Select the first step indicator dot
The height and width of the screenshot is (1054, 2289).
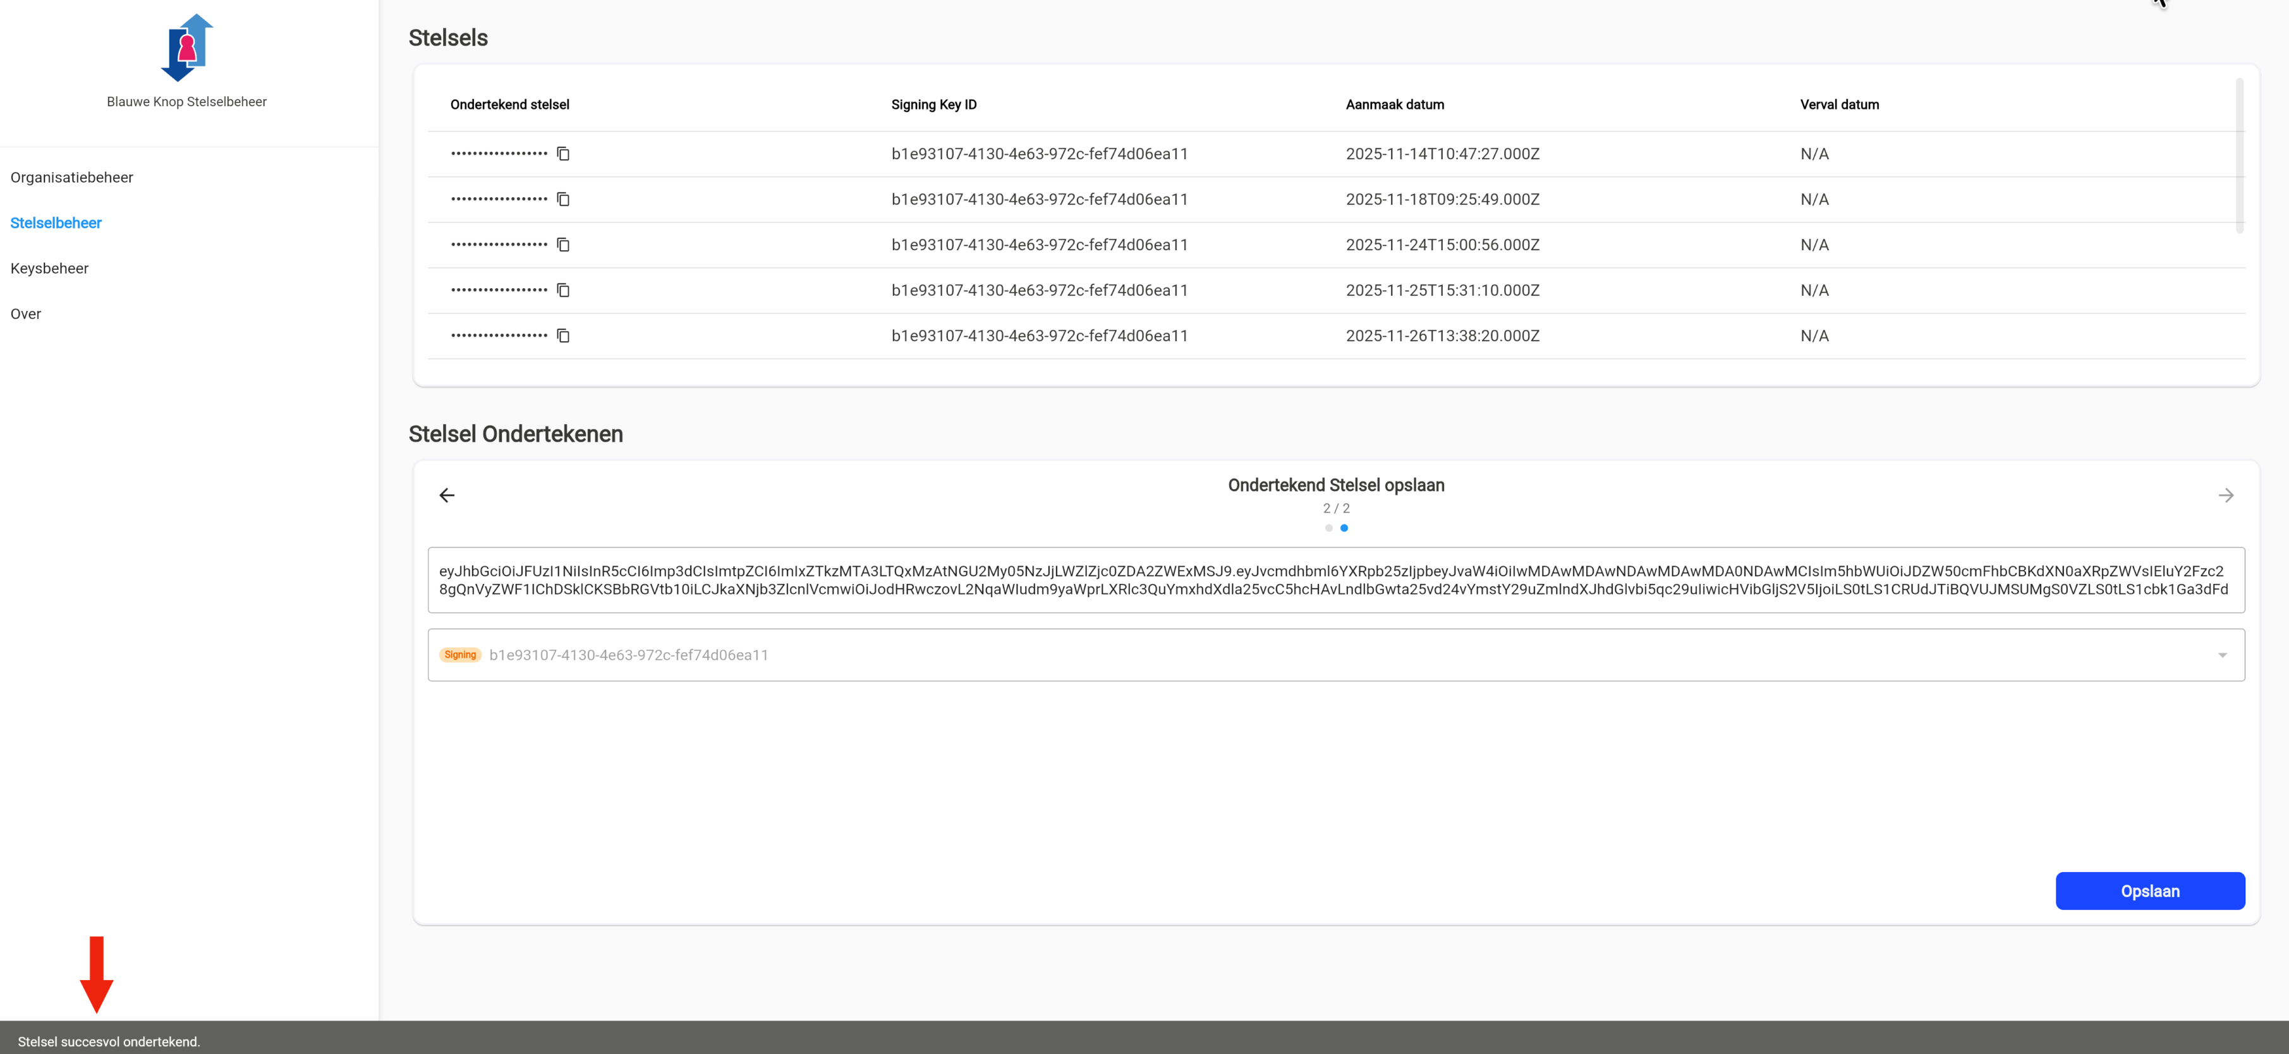[x=1328, y=528]
